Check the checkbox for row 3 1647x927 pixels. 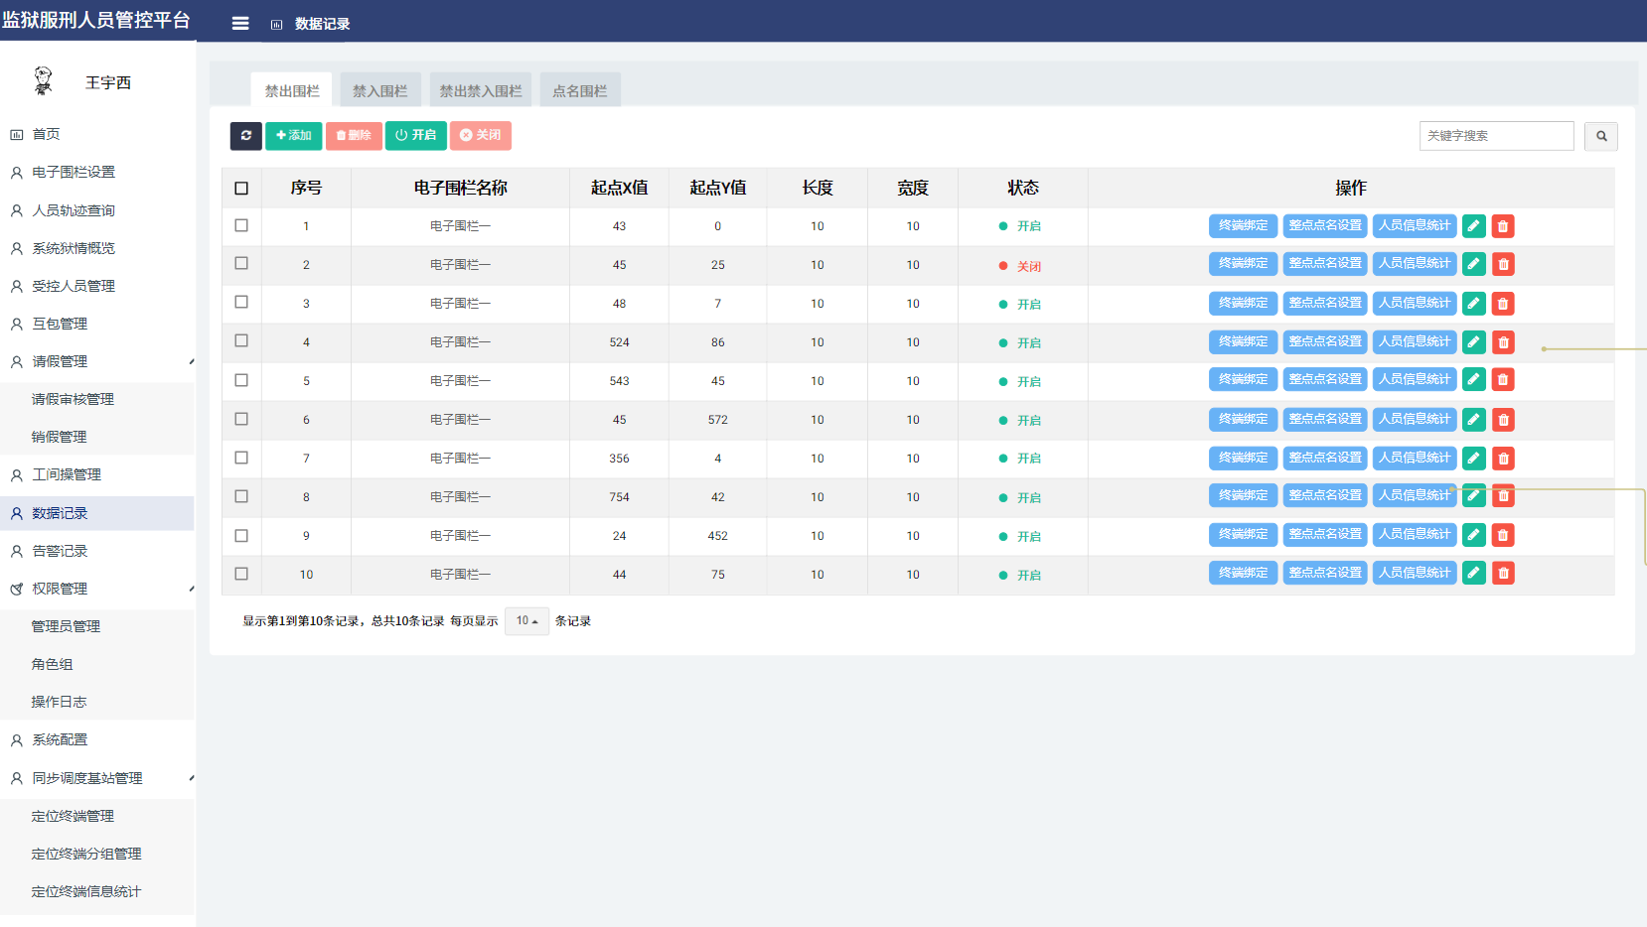click(241, 303)
